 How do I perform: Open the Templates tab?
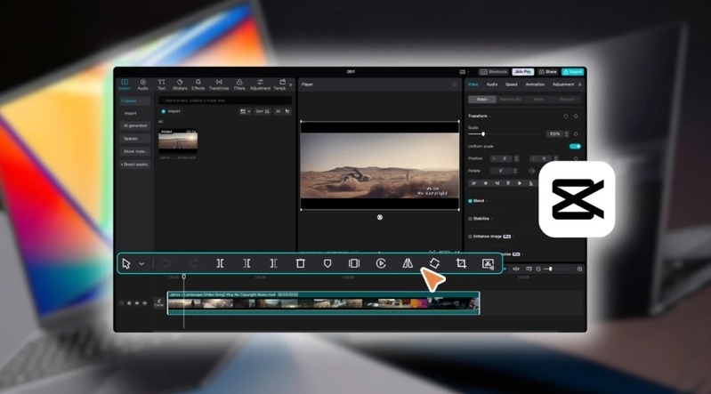280,84
